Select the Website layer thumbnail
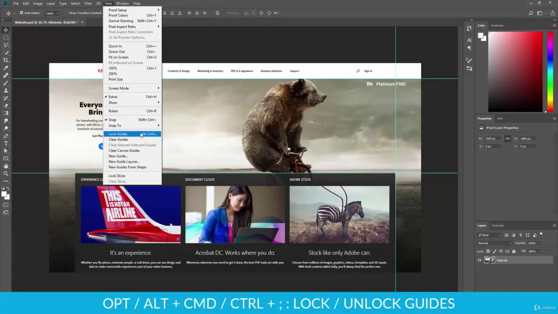The image size is (558, 314). pyautogui.click(x=490, y=260)
